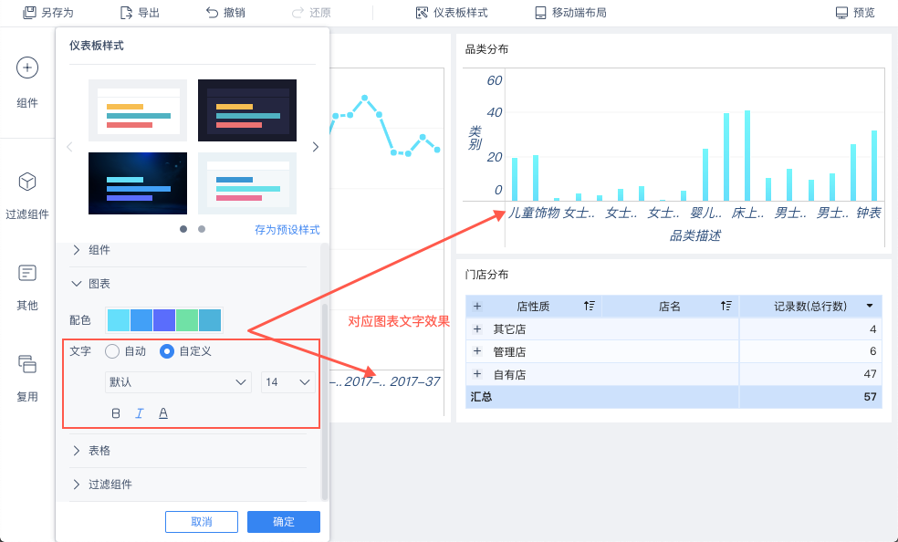This screenshot has height=542, width=898.
Task: Click the 复用 reuse icon in sidebar
Action: [x=26, y=364]
